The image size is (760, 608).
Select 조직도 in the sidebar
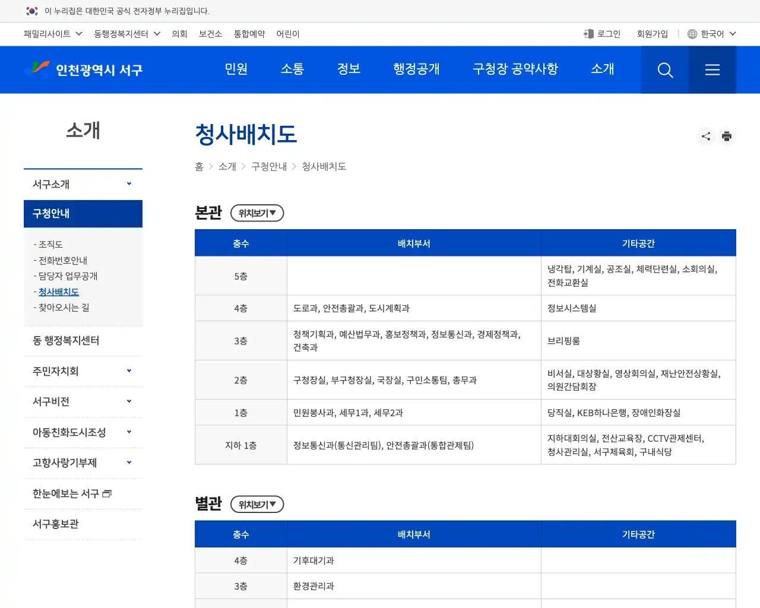[x=50, y=244]
